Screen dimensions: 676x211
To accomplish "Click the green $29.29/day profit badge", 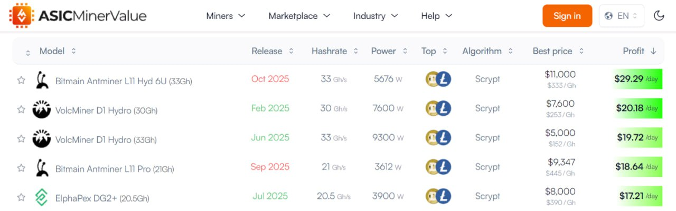I will [637, 79].
